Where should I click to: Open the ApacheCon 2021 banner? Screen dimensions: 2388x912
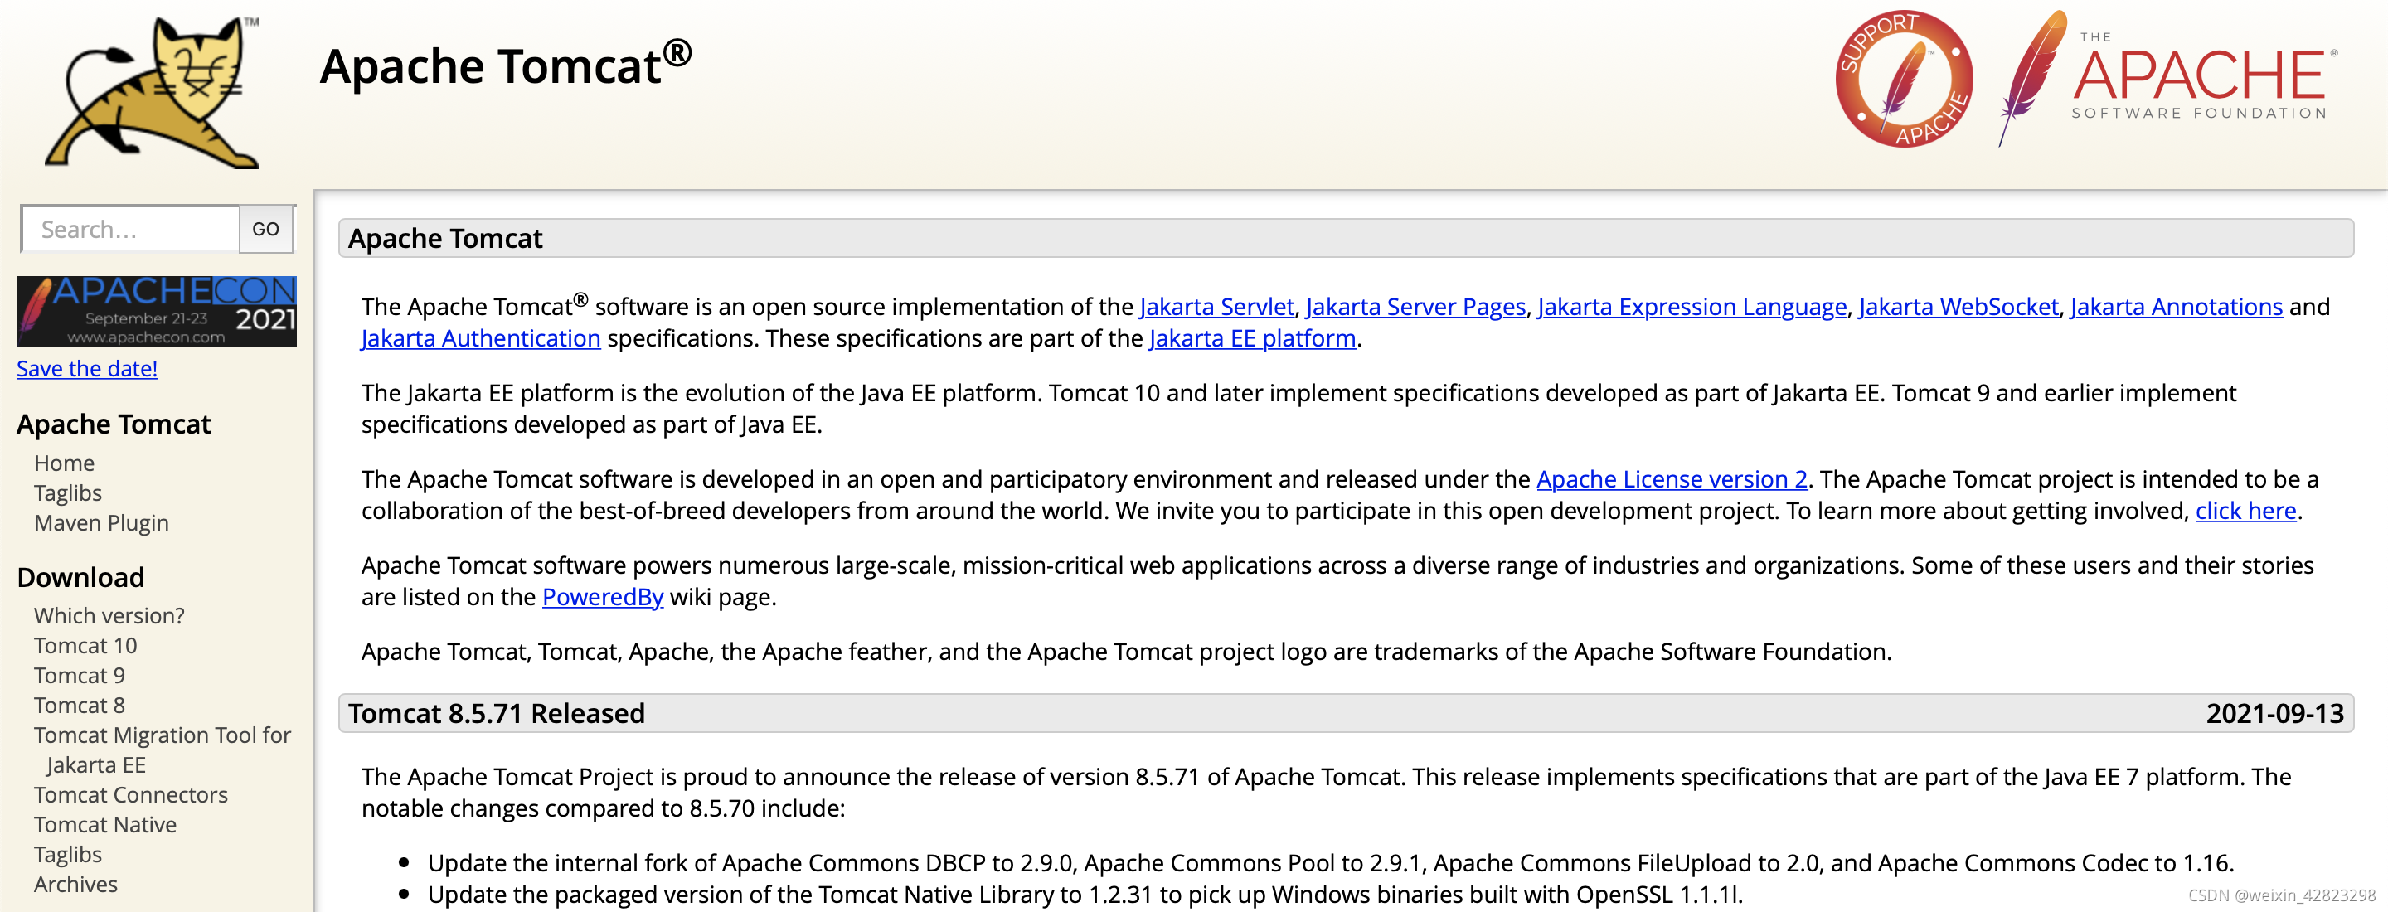tap(156, 312)
